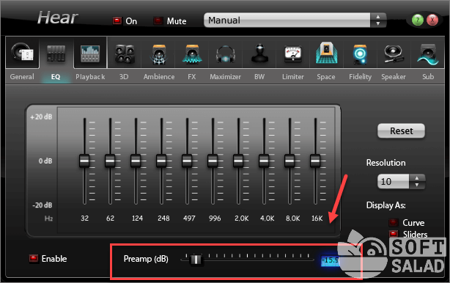Step preset selector up arrow

pos(378,17)
